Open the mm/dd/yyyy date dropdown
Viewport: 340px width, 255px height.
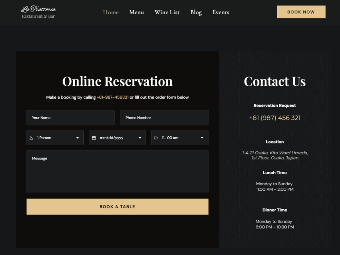click(x=117, y=138)
